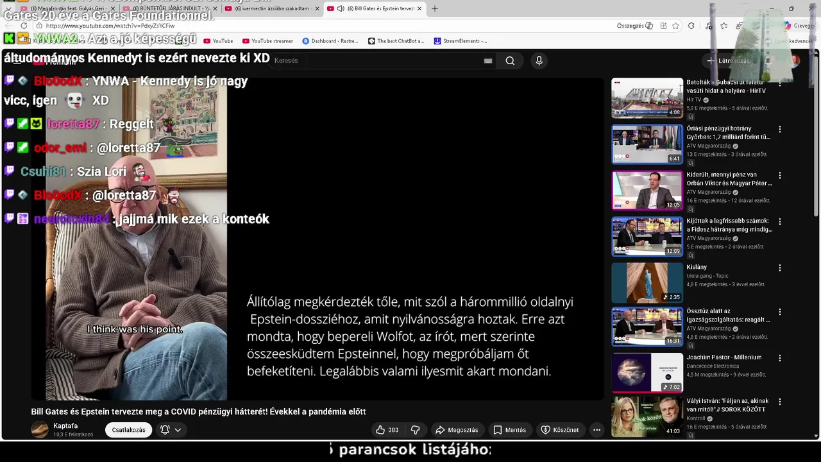821x462 pixels.
Task: Save the video with Mentés
Action: point(509,430)
